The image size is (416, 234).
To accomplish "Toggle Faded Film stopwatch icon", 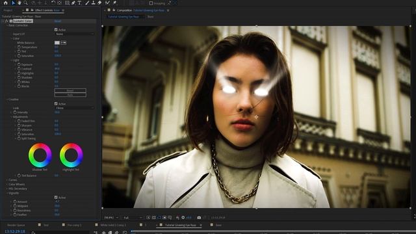I will point(19,121).
